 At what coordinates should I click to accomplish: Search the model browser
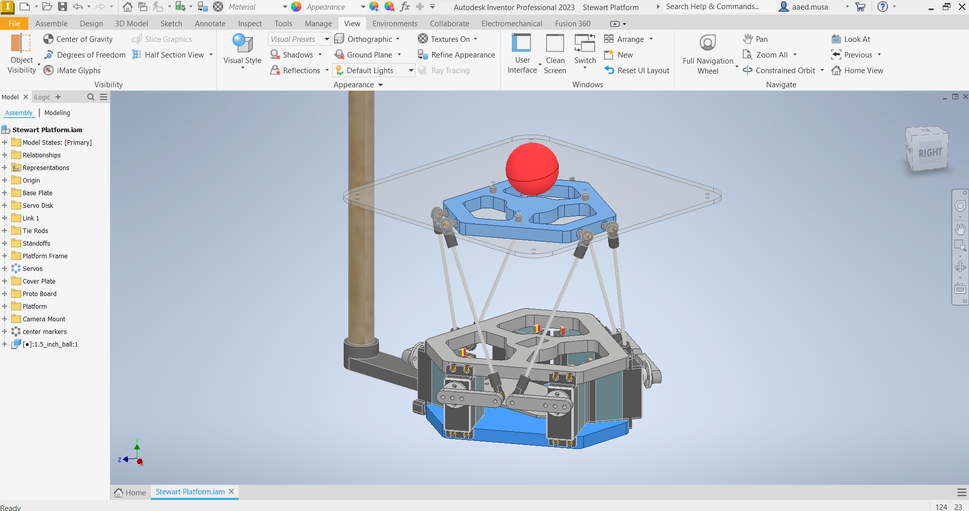click(91, 97)
